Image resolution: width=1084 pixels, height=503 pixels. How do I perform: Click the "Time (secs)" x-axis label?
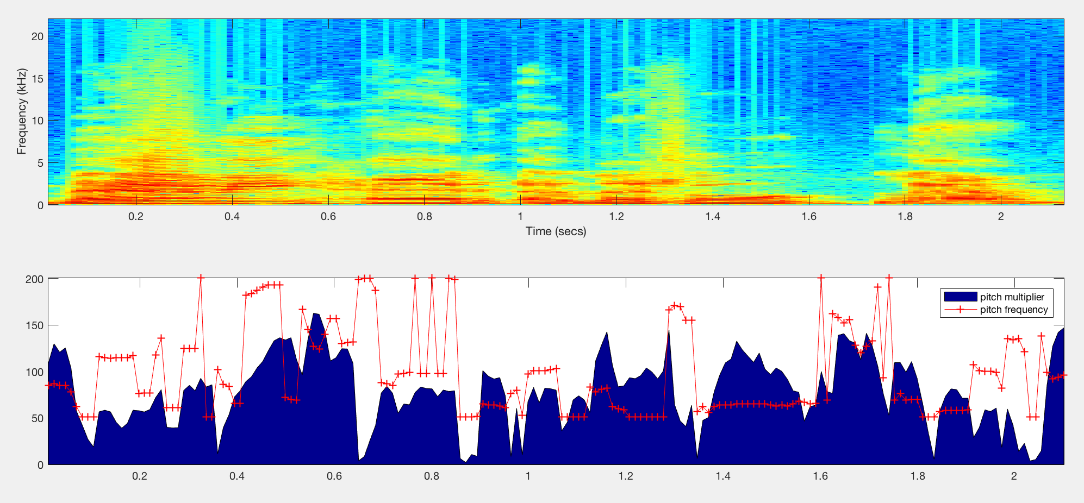point(556,231)
